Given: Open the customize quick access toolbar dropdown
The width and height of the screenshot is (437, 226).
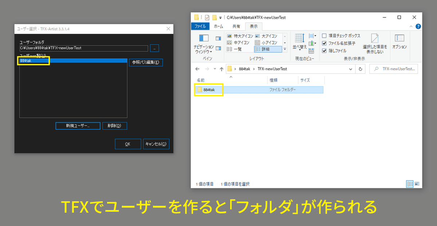Looking at the screenshot, I should point(220,17).
